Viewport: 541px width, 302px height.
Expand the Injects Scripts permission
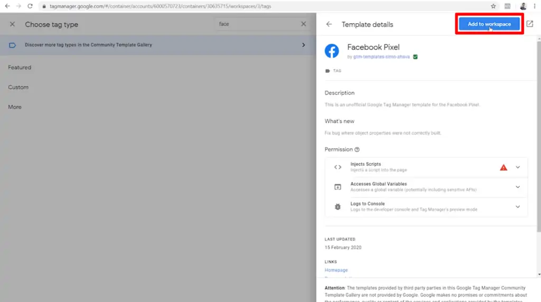point(518,167)
